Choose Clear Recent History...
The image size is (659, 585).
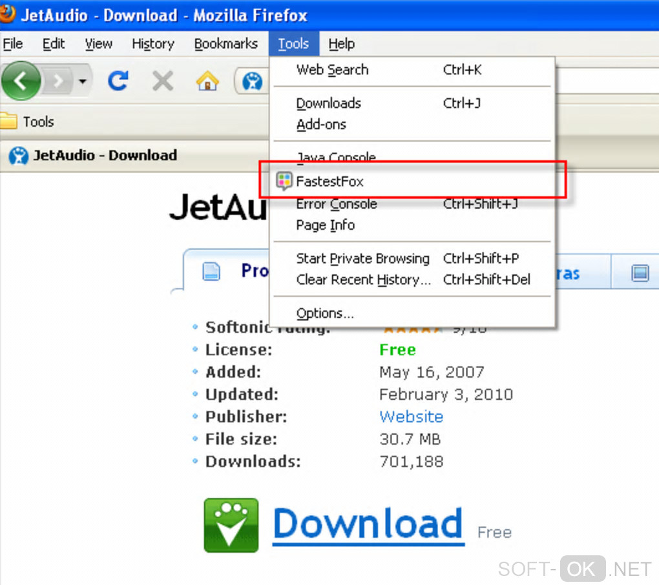[412, 280]
